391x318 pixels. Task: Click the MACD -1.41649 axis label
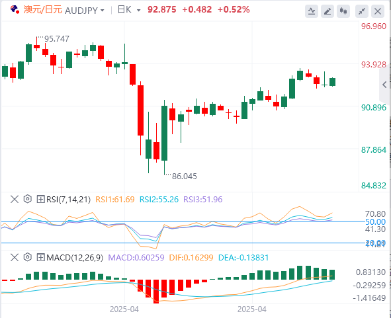[x=369, y=298]
